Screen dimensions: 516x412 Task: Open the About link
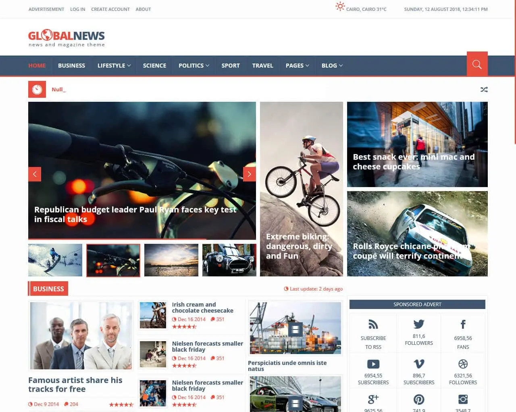(143, 9)
